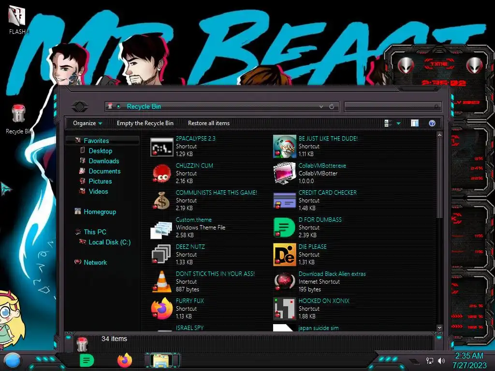
Task: Select the ISRAEL SPY file name
Action: point(189,328)
